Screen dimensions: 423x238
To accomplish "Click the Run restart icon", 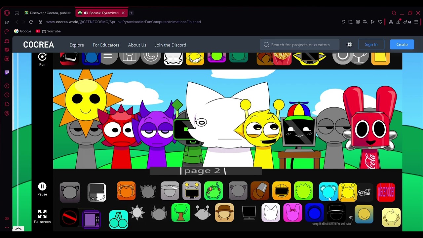I will click(42, 57).
